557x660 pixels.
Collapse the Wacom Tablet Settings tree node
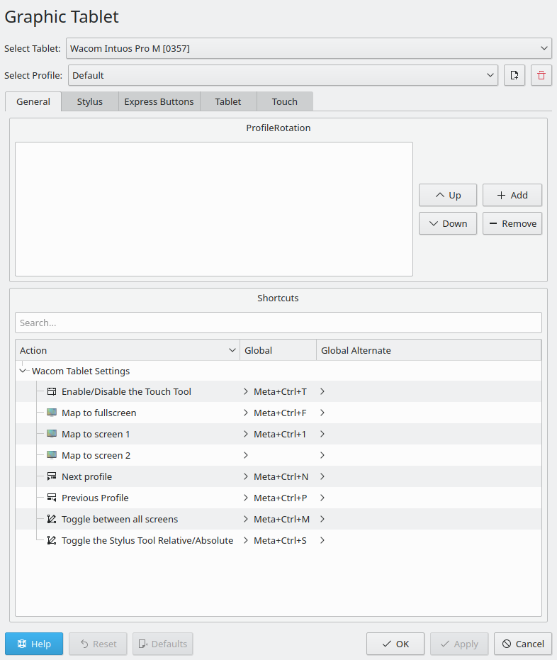click(x=23, y=371)
